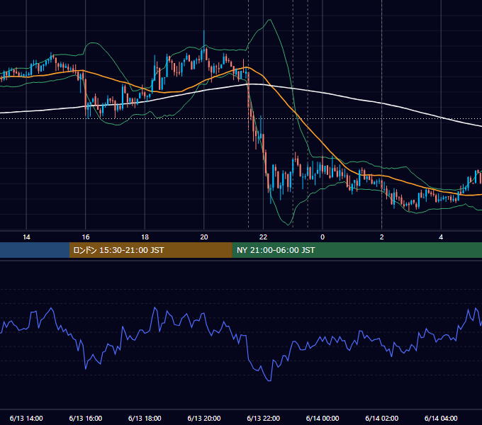Click the hour label 2 on price chart axis
482x425 pixels.
pyautogui.click(x=382, y=237)
